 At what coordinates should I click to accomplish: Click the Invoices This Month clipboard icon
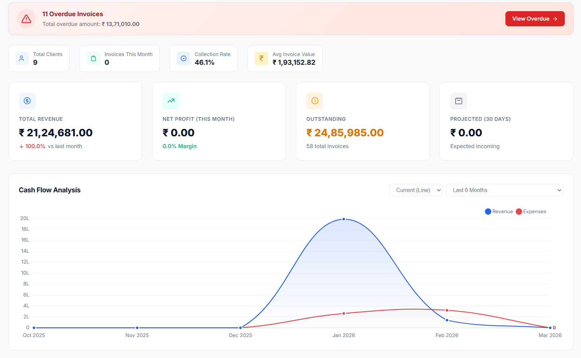93,58
